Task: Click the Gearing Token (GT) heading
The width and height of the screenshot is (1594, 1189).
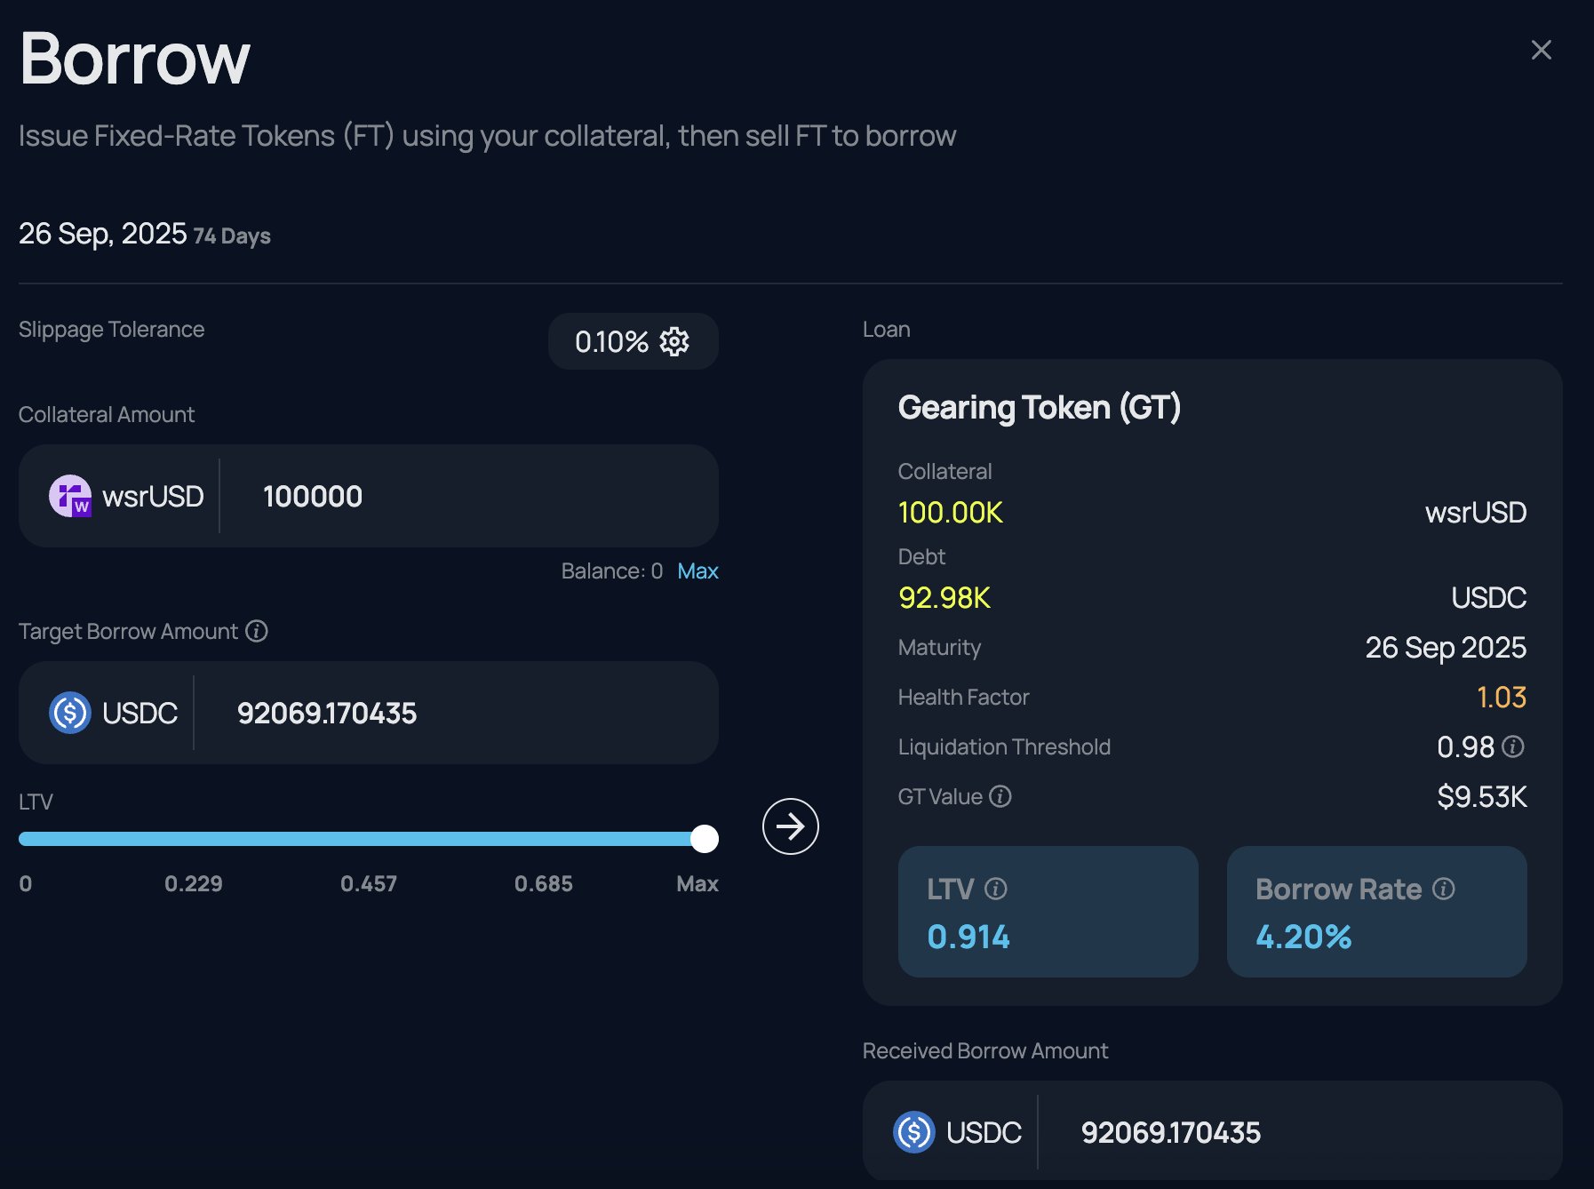Action: coord(1040,408)
